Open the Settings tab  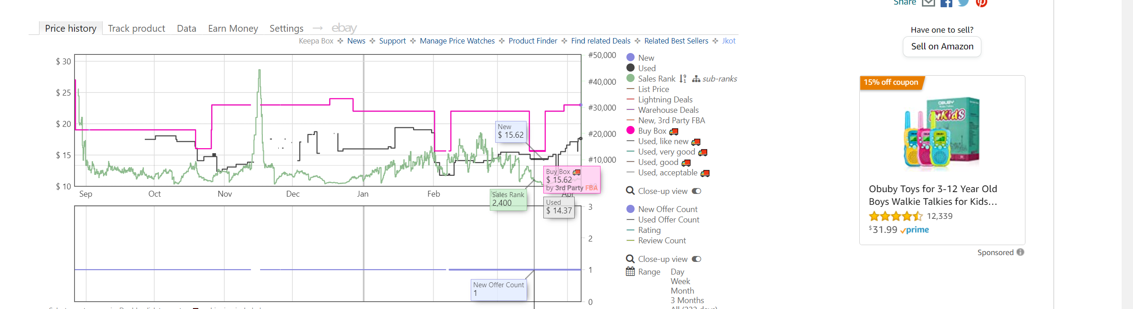(286, 29)
